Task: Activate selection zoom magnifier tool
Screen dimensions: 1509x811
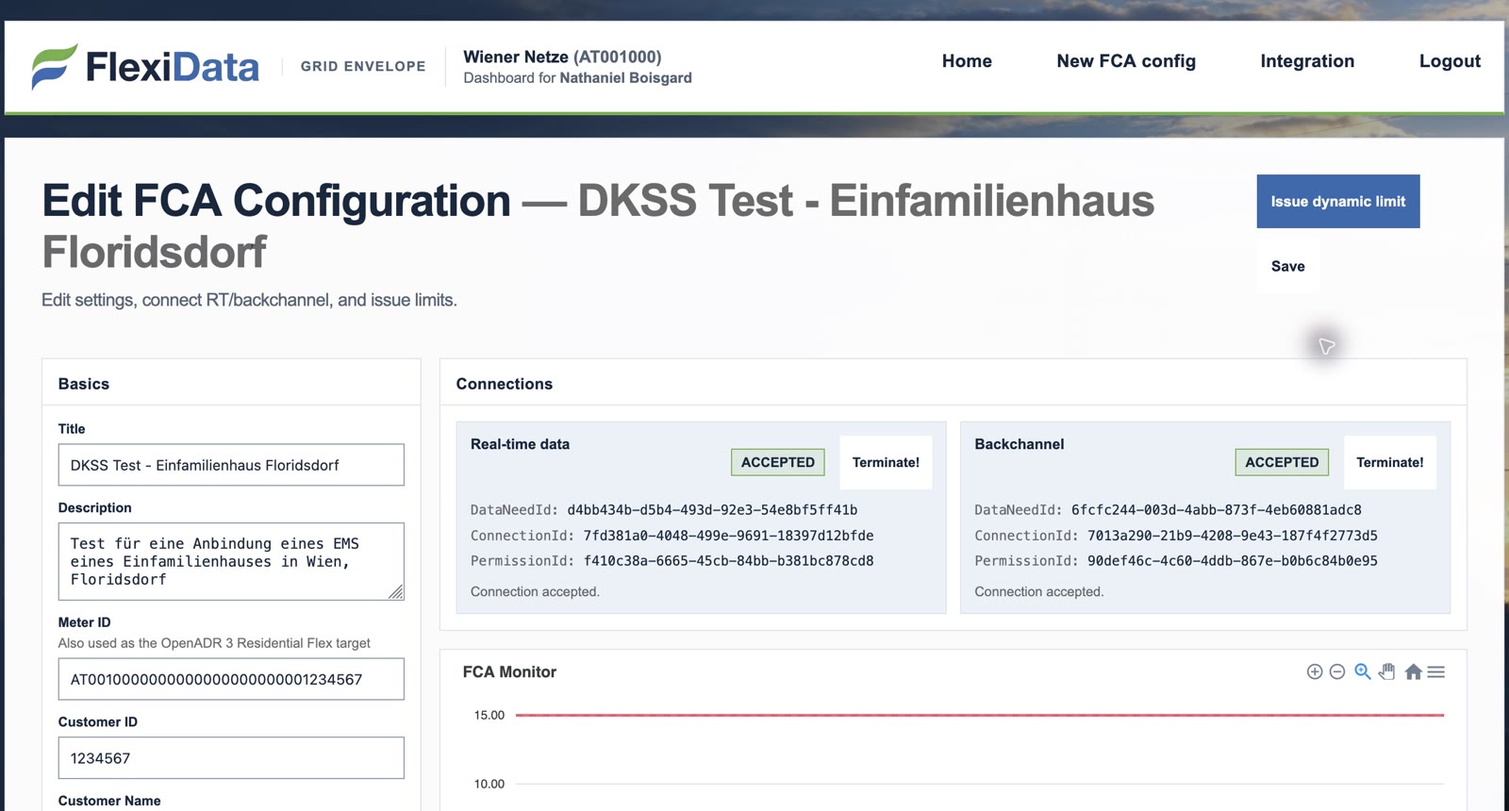Action: click(1363, 671)
